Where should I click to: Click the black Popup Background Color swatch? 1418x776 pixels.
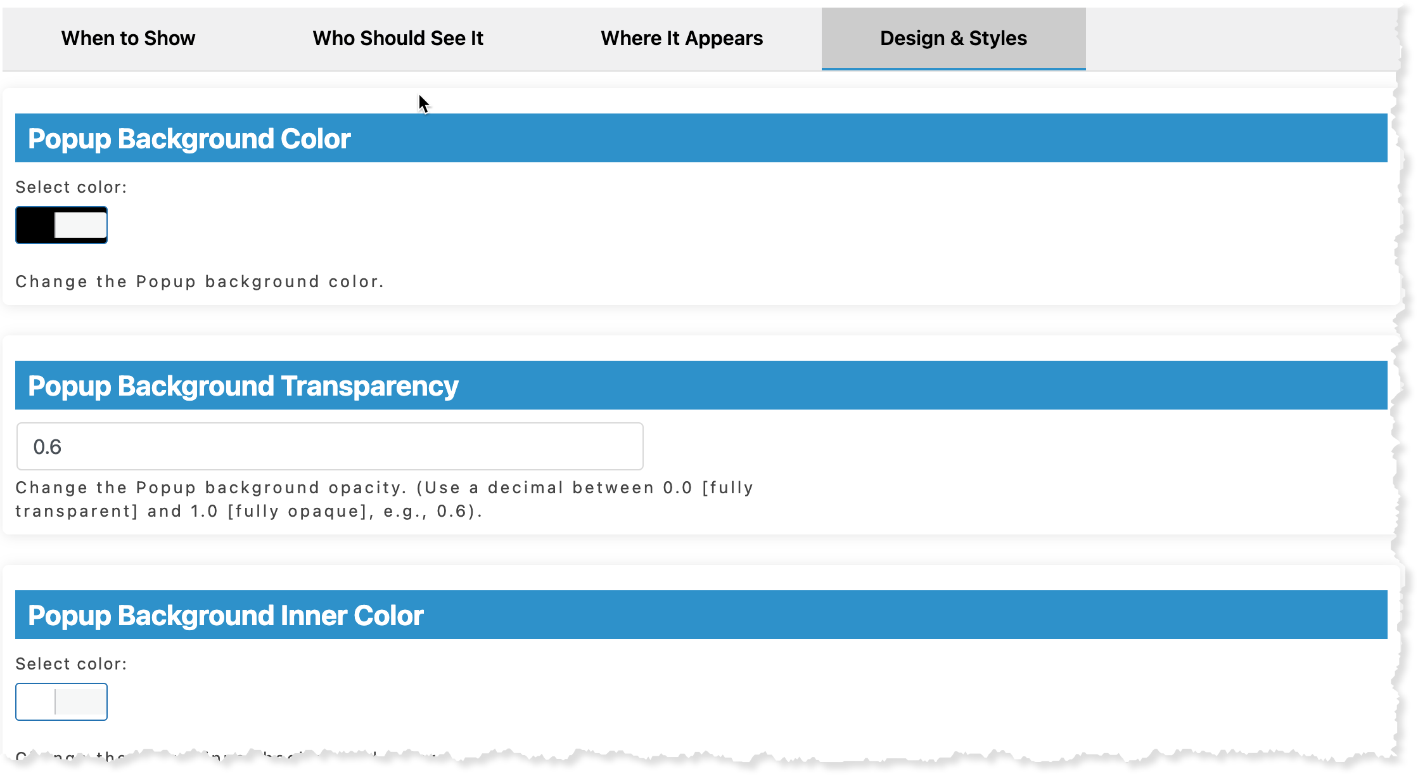click(x=35, y=225)
